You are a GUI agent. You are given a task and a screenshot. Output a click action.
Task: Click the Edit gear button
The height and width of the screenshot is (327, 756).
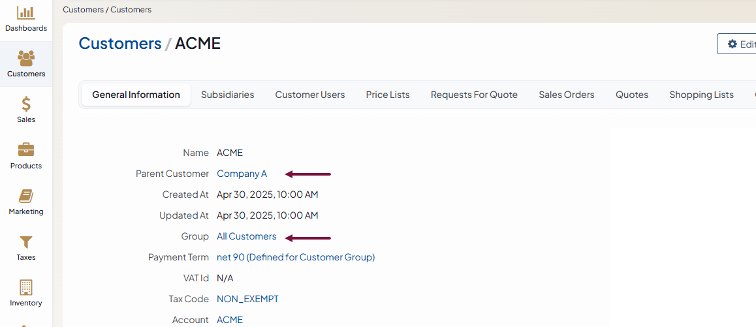click(x=736, y=44)
